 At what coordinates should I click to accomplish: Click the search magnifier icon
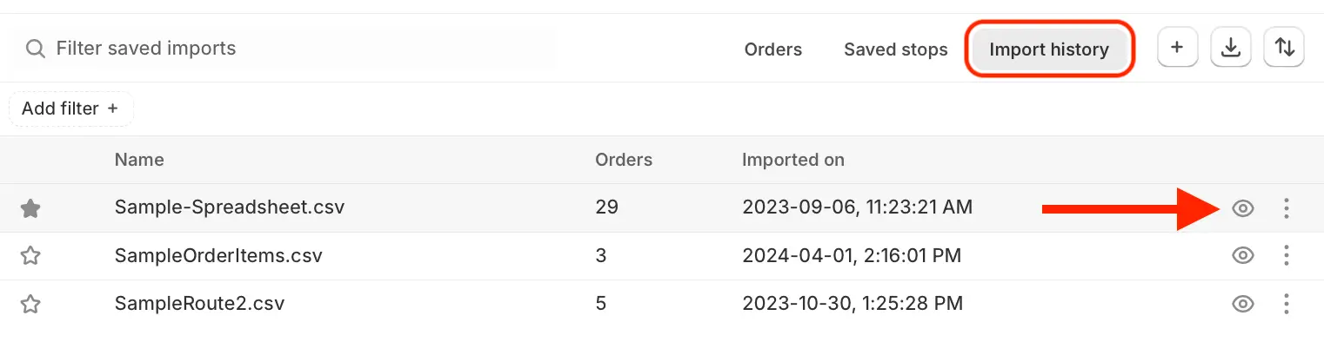(35, 49)
